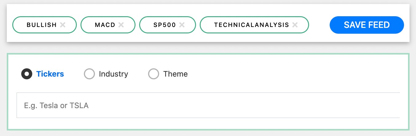The height and width of the screenshot is (136, 416).
Task: Click the Industry label text
Action: point(113,74)
